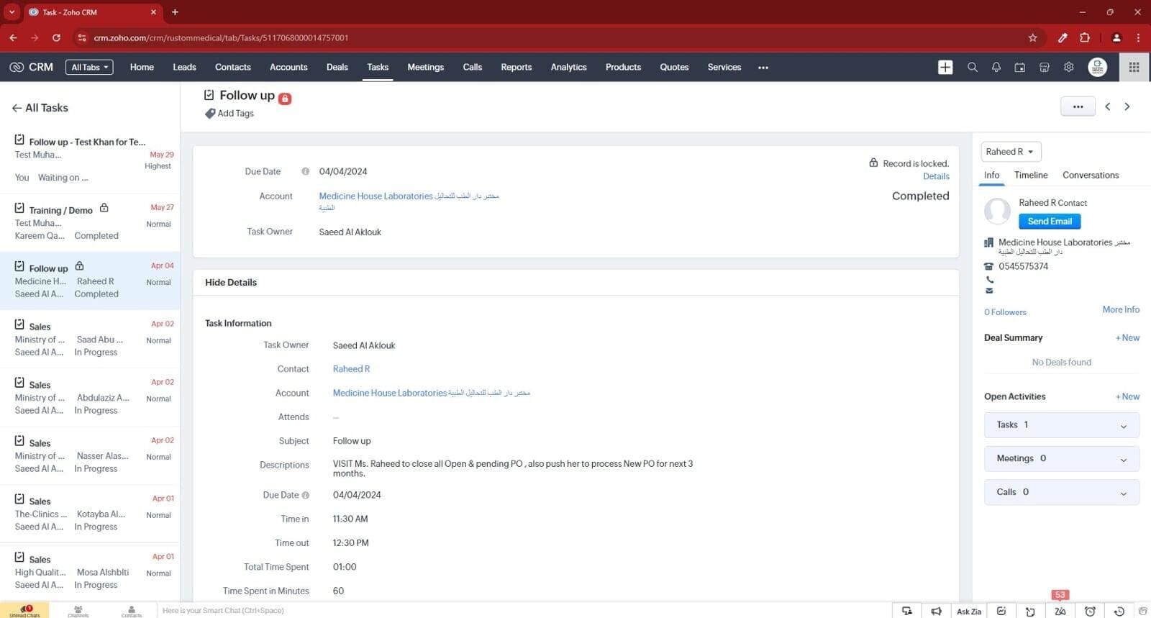Click the 0 Followers link

pyautogui.click(x=1005, y=312)
